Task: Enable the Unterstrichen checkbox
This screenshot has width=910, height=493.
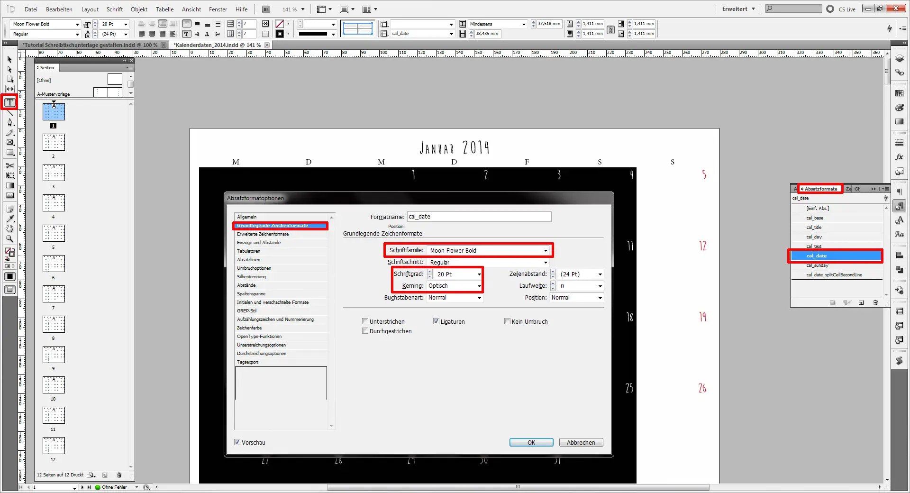Action: 365,321
